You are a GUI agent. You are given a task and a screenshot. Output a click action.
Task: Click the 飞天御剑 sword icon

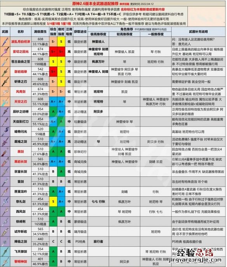pos(5,251)
